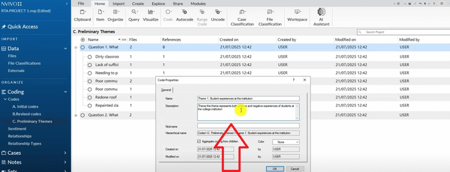
Task: Open the Clipboard ribbon group
Action: pos(82,15)
